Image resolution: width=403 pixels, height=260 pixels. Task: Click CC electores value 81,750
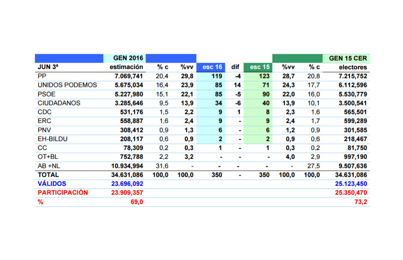pos(357,148)
